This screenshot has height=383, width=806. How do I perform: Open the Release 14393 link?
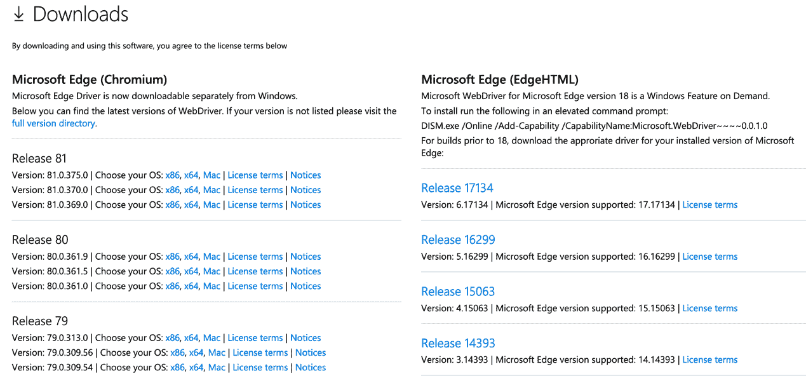458,343
